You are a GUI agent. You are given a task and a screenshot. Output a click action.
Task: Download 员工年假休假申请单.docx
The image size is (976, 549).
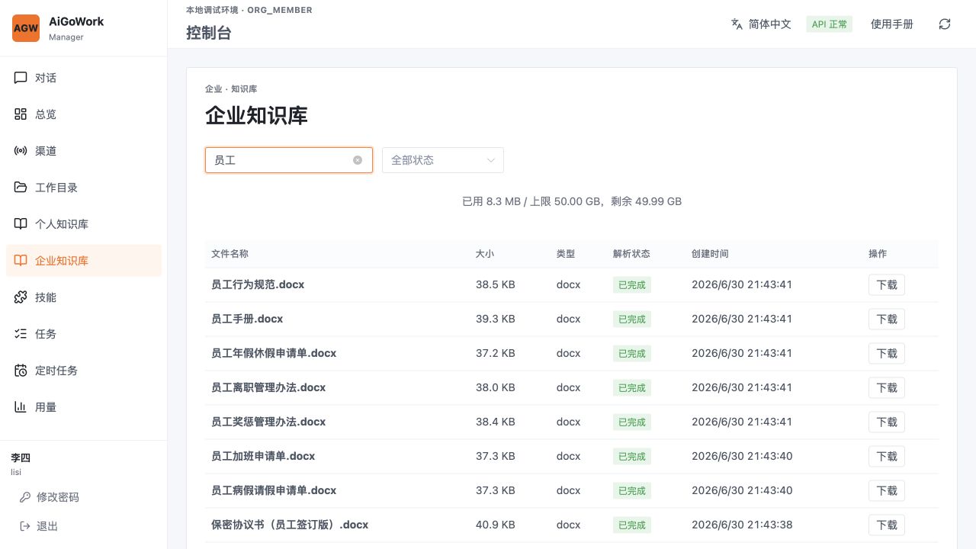(887, 354)
